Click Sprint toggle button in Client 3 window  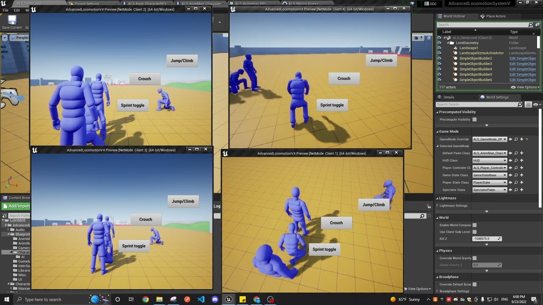click(134, 246)
